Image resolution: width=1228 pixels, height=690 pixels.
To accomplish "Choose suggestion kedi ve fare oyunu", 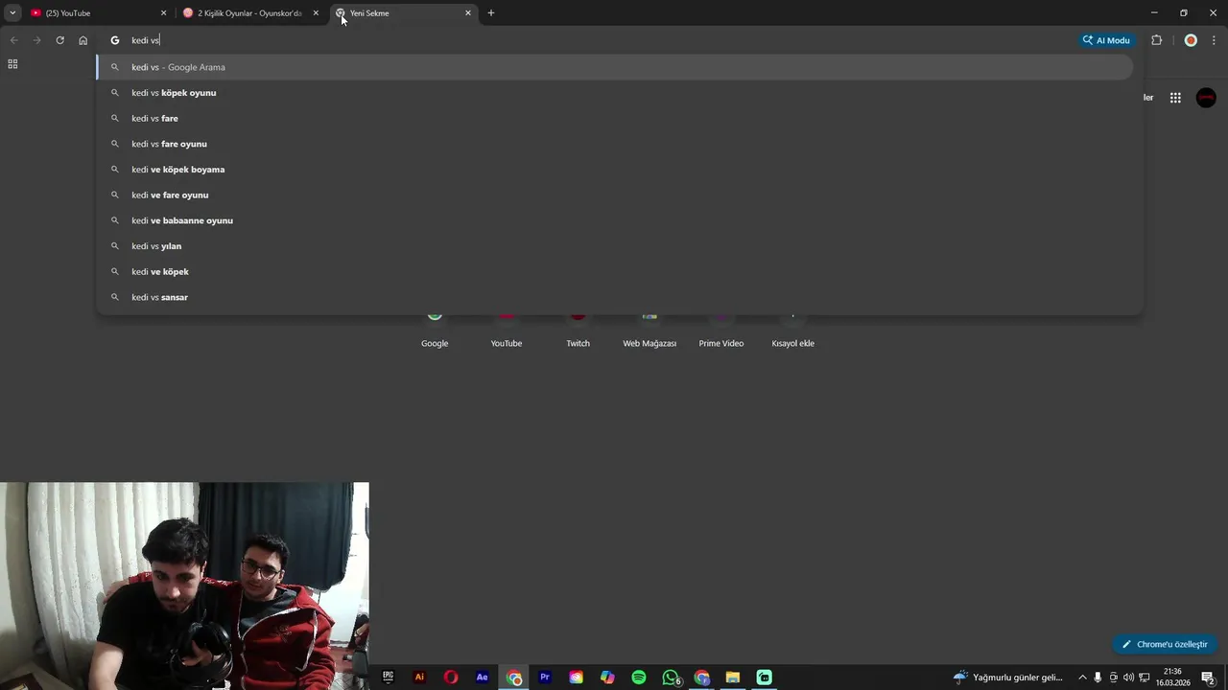I will click(x=614, y=195).
